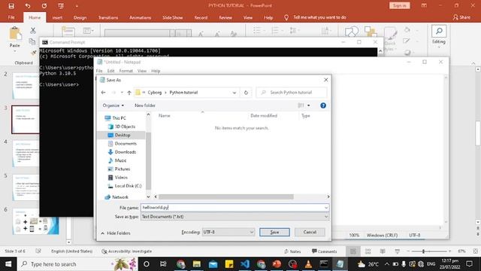Open Visual Studio Code from taskbar
This screenshot has width=481, height=271.
(x=245, y=264)
